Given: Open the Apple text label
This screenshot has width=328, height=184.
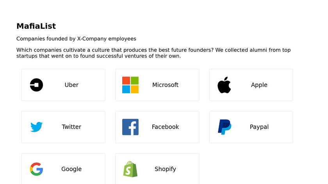Looking at the screenshot, I should tap(259, 85).
